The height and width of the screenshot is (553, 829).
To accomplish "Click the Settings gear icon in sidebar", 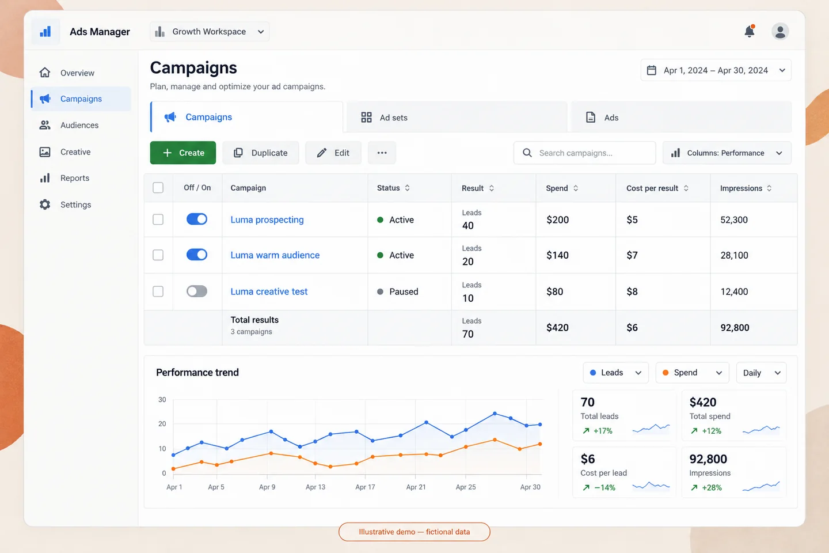I will tap(45, 204).
